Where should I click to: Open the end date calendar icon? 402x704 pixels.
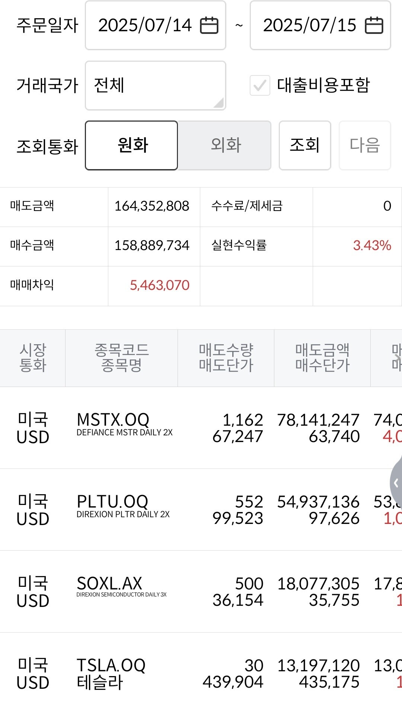point(374,25)
